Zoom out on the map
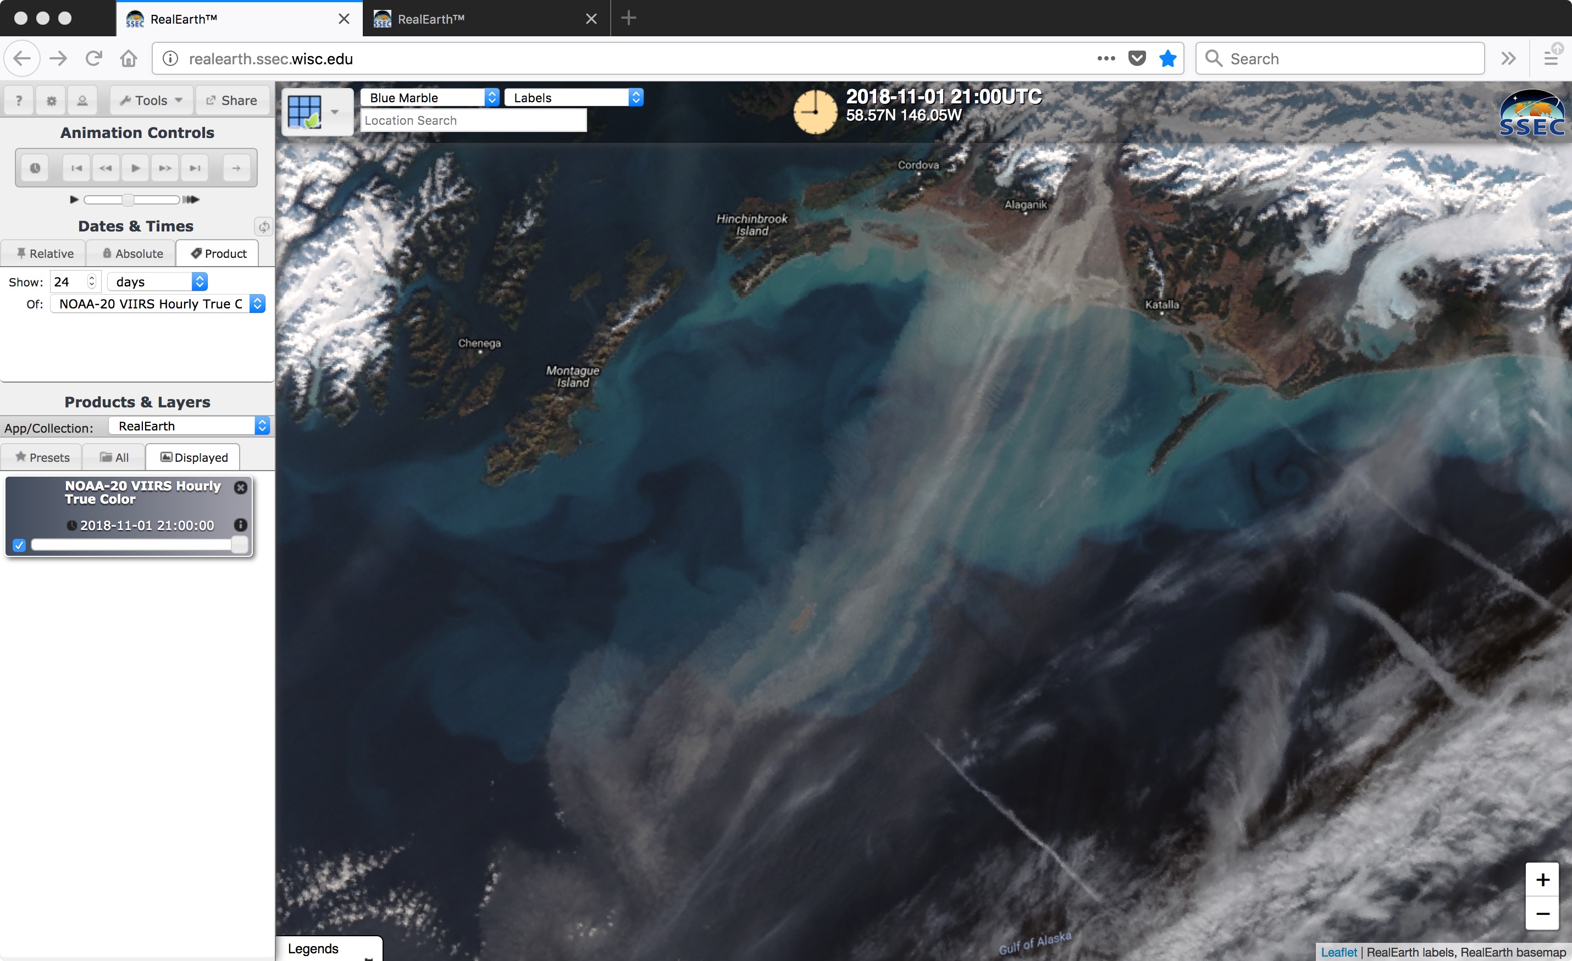Image resolution: width=1572 pixels, height=961 pixels. [x=1542, y=913]
